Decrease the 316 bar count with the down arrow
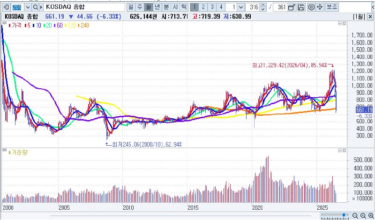This screenshot has height=220, width=375. 263,9
